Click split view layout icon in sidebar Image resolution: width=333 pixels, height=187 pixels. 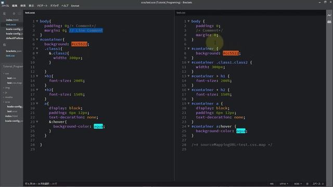point(19,14)
